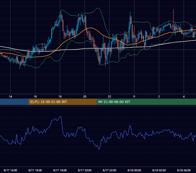196x173 pixels.
Task: Click the blue session bar before ロンドン
Action: click(x=14, y=102)
